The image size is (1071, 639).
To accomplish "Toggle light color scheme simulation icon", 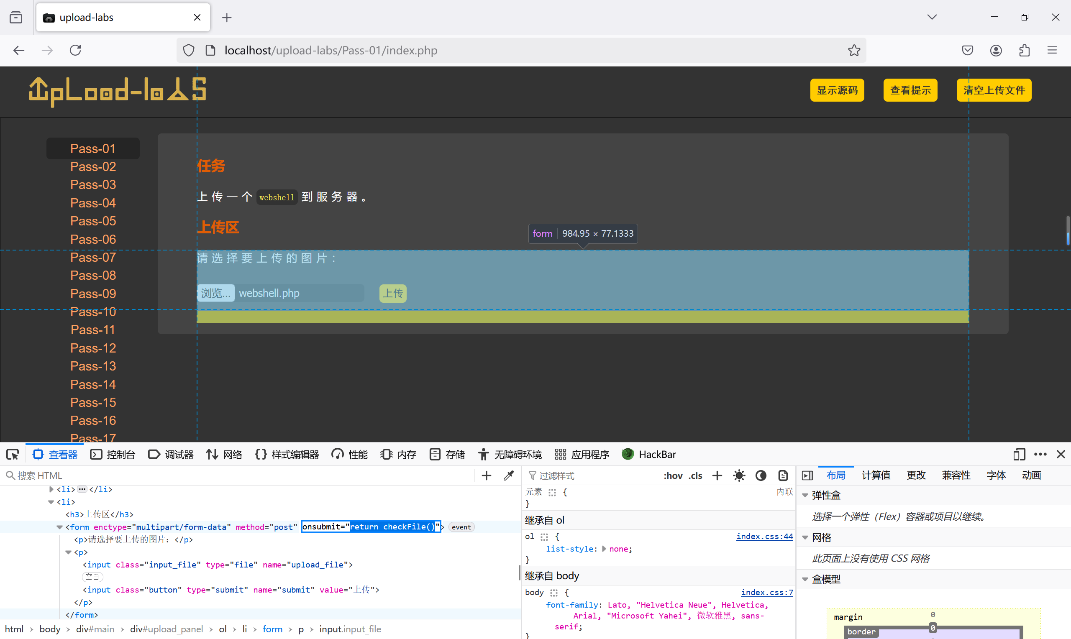I will click(x=739, y=475).
